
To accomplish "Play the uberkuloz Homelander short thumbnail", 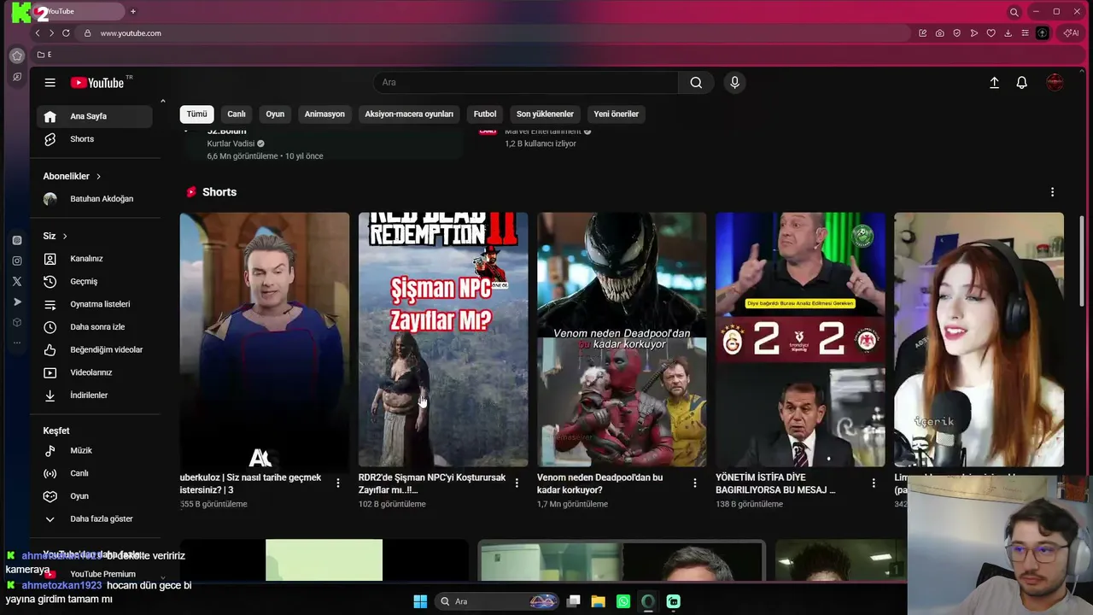I will 265,339.
